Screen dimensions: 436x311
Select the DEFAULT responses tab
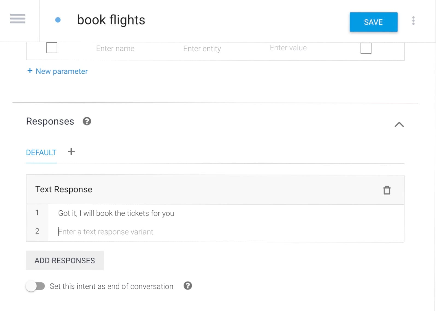pos(41,152)
